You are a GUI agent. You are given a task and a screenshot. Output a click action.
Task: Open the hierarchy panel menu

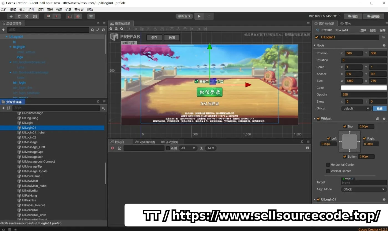tap(104, 24)
